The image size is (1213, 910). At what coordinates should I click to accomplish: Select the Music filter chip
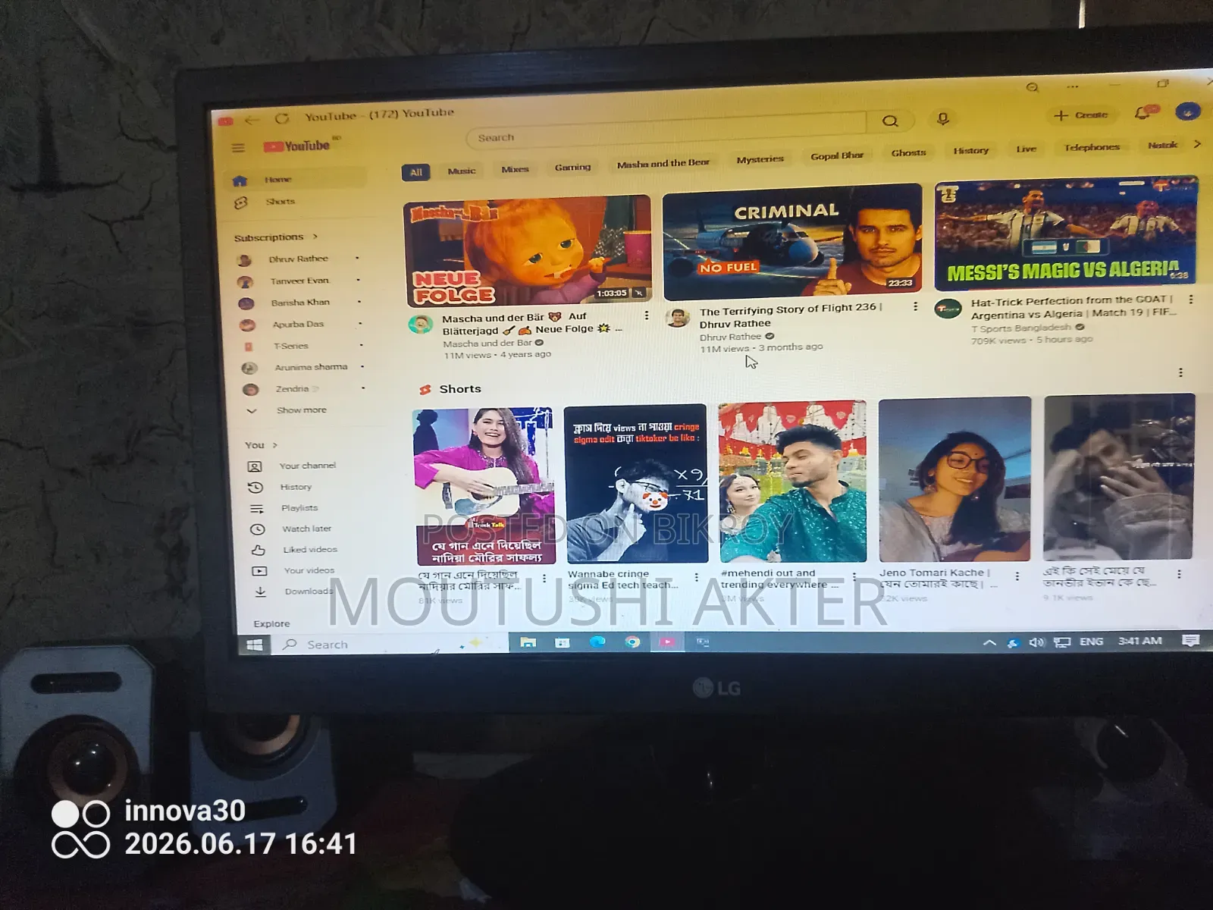click(461, 171)
